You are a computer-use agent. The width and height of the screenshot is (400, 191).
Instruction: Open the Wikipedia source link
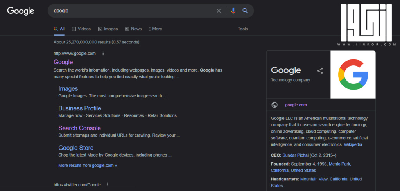353,144
